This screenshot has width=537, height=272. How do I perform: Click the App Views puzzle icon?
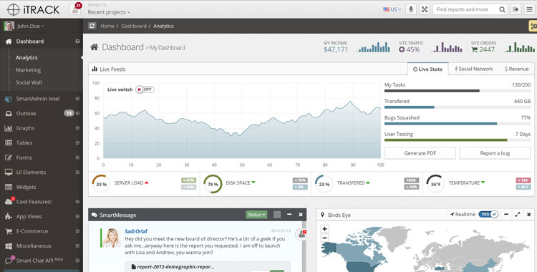[x=9, y=216]
